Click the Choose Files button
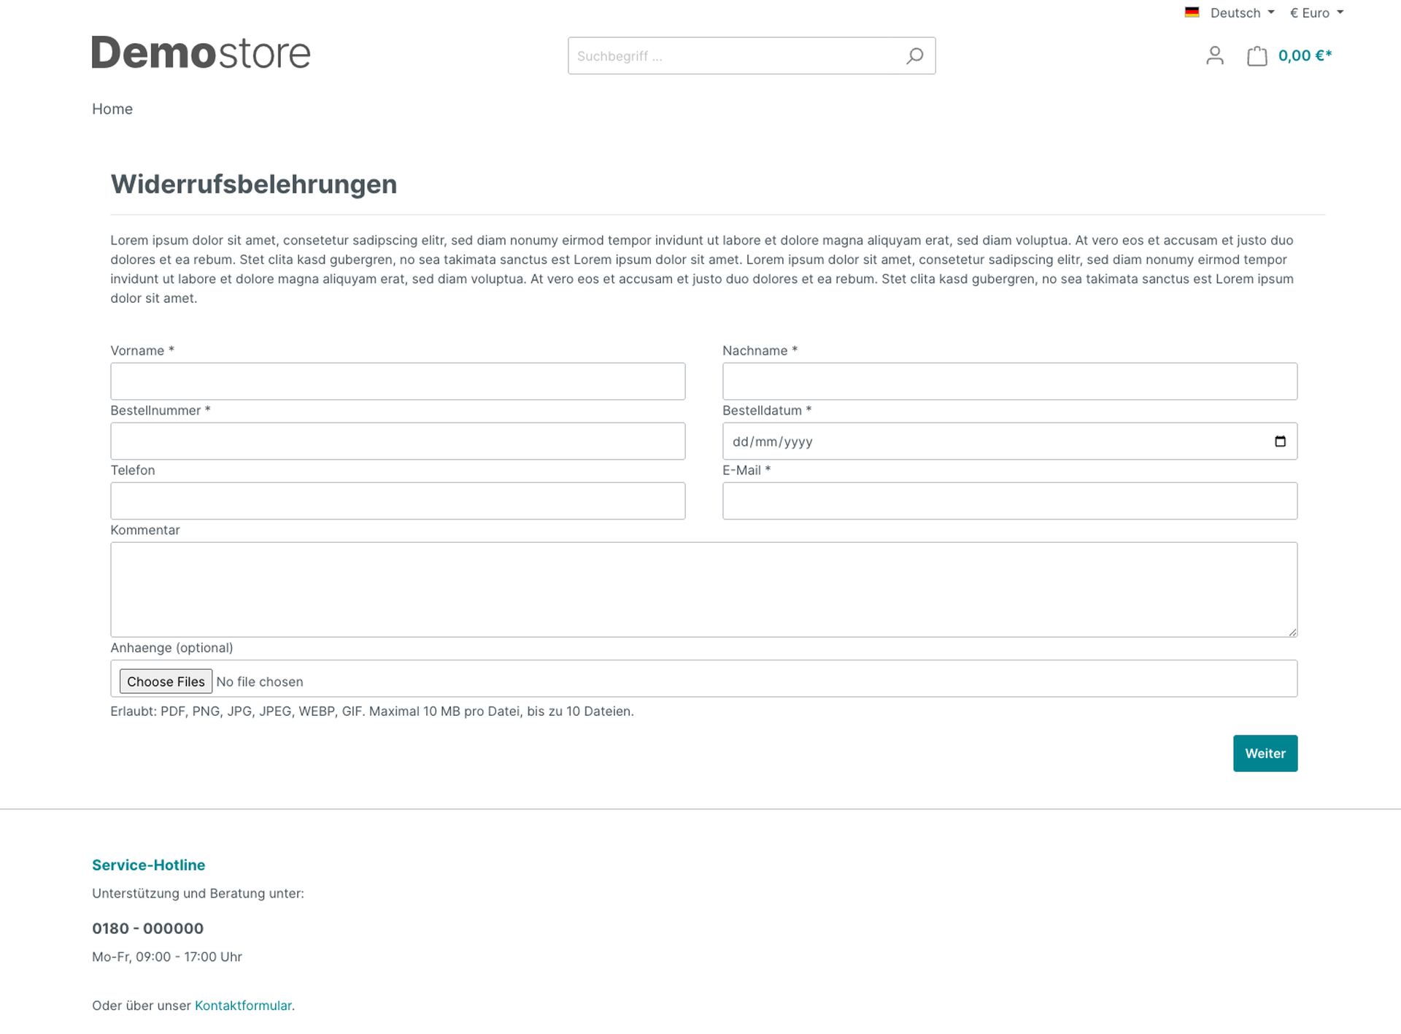 [166, 681]
